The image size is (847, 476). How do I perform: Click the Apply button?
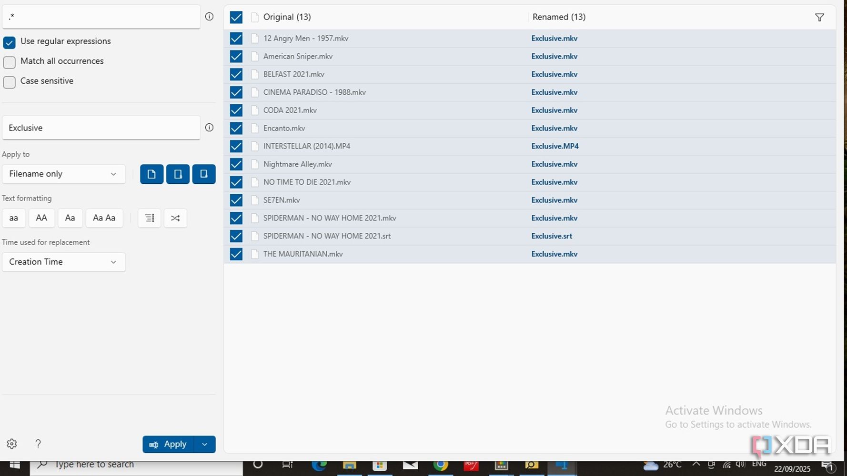pos(168,445)
